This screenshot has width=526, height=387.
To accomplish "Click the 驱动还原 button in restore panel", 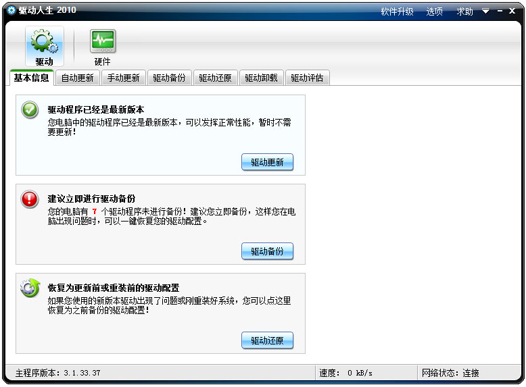I will pyautogui.click(x=267, y=340).
